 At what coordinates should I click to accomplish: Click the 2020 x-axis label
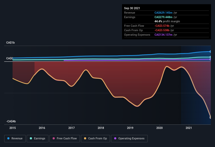(159, 128)
